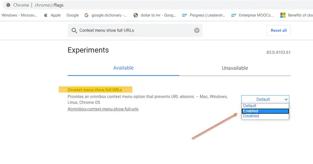Image resolution: width=313 pixels, height=164 pixels.
Task: Open the Progress | Leadership bookmark
Action: point(204,15)
